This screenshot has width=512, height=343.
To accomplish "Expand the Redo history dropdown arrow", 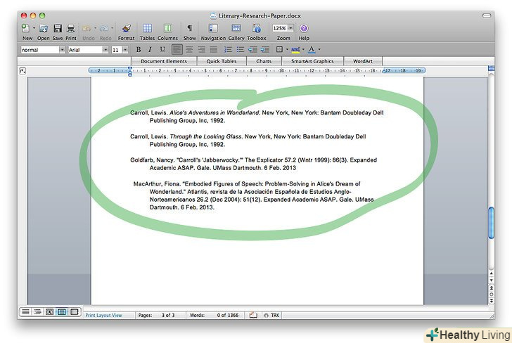I will [x=112, y=28].
